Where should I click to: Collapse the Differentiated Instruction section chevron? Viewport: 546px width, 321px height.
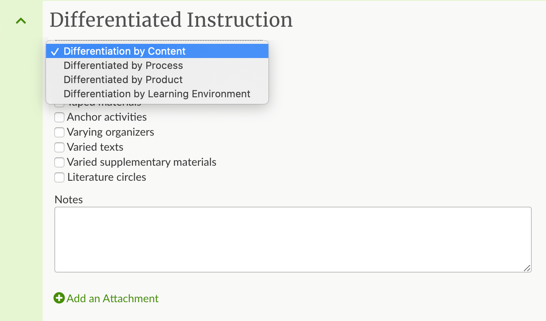pos(21,20)
